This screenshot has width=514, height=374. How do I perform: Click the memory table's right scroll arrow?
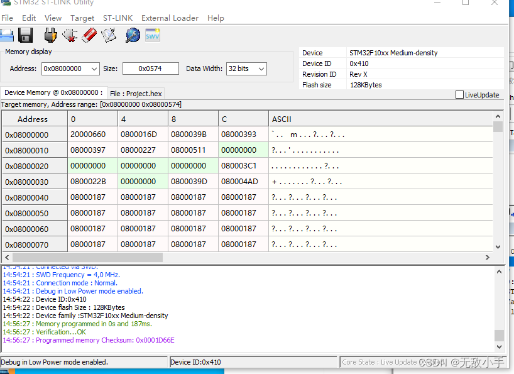[488, 257]
